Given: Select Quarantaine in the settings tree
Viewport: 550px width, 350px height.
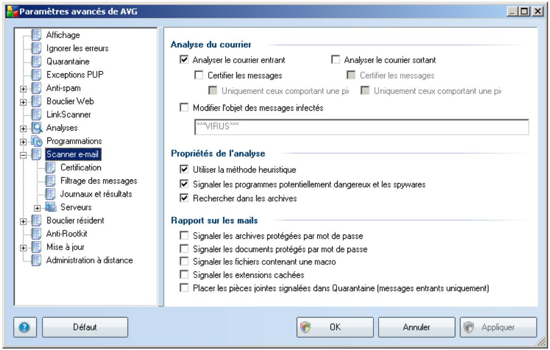Looking at the screenshot, I should coord(68,61).
